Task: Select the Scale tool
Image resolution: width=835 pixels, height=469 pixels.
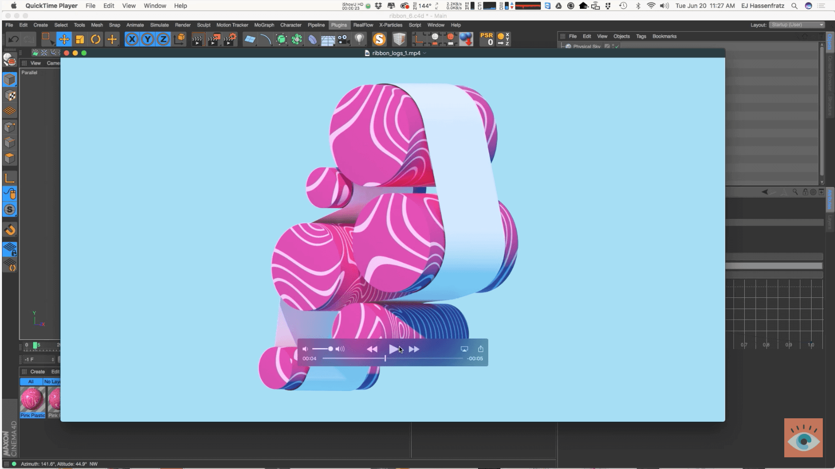Action: [x=80, y=39]
